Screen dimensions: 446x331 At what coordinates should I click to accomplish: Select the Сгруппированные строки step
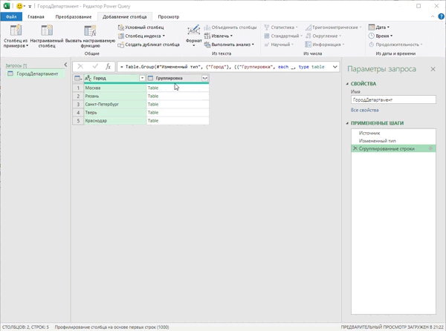(x=393, y=148)
